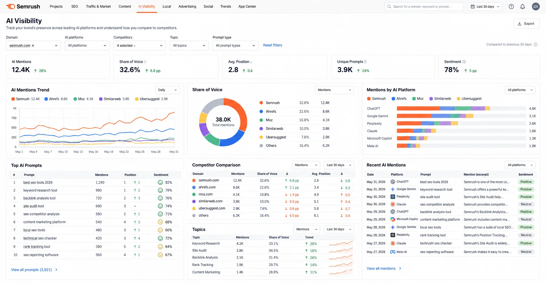
Task: Click the Microsoft Copilot icon in mentions
Action: pyautogui.click(x=393, y=219)
